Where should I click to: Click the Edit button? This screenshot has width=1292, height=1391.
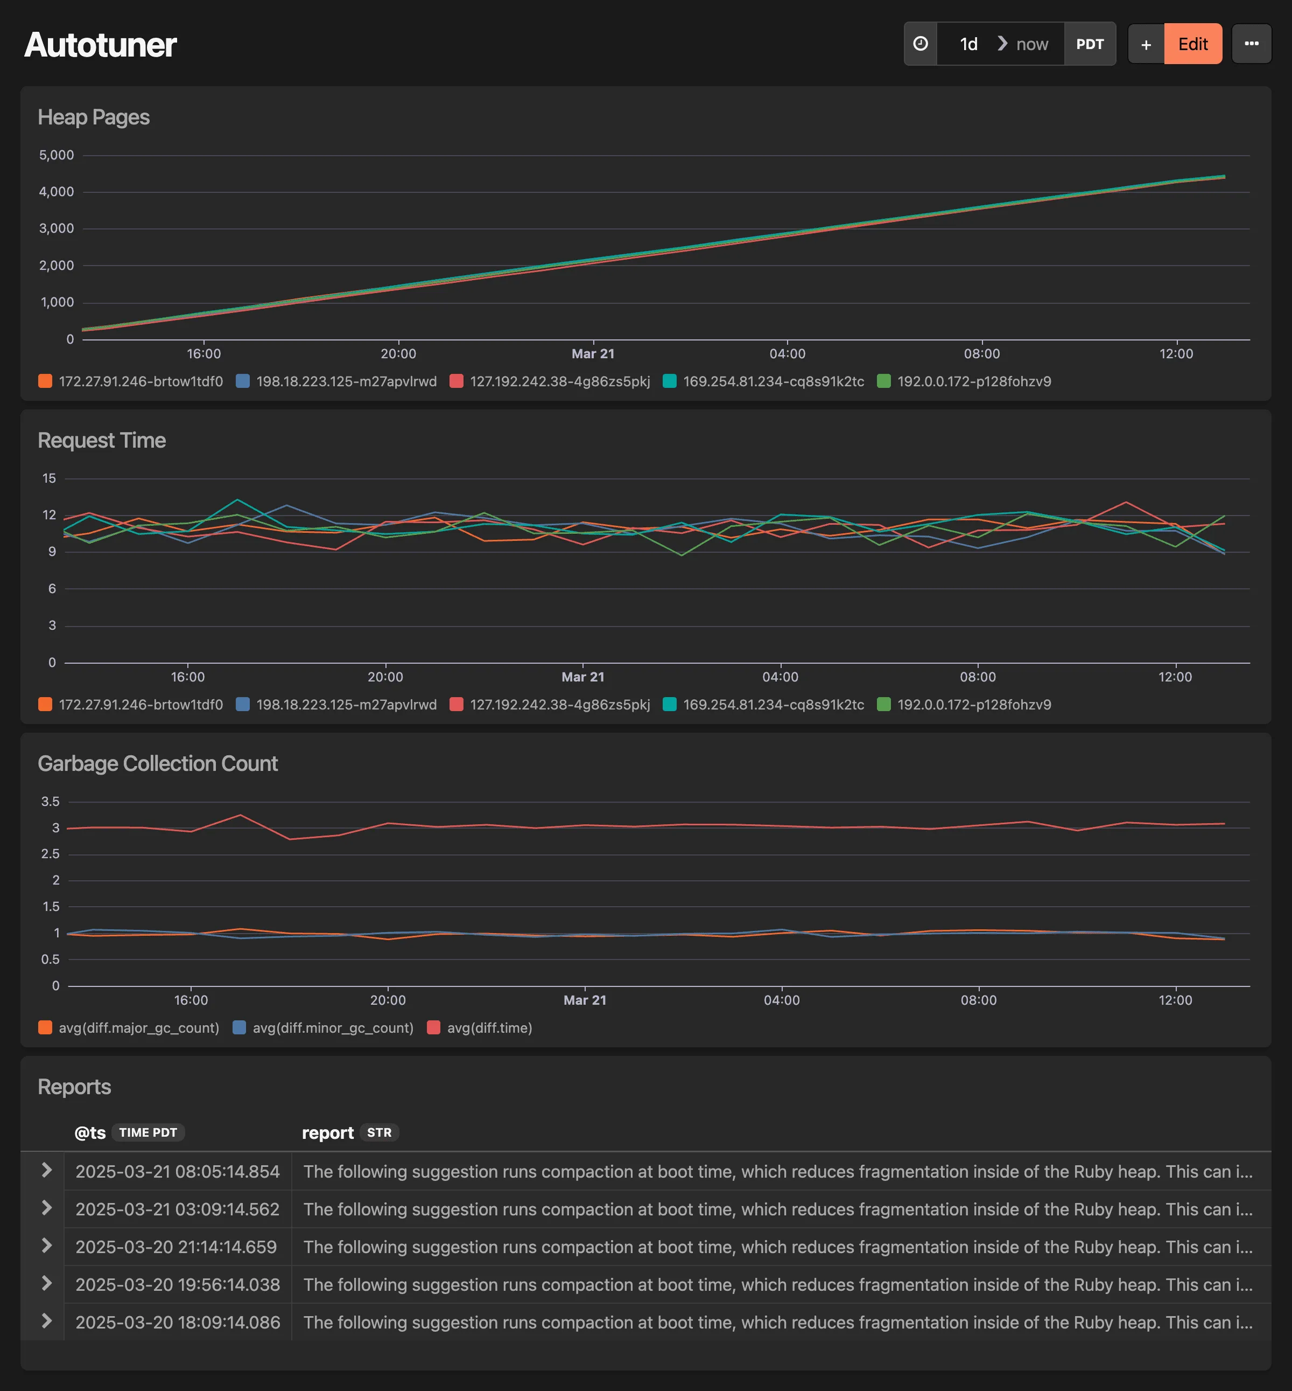click(1193, 44)
